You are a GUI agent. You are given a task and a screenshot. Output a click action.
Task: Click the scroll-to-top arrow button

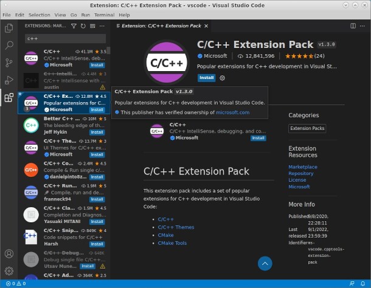[x=265, y=264]
